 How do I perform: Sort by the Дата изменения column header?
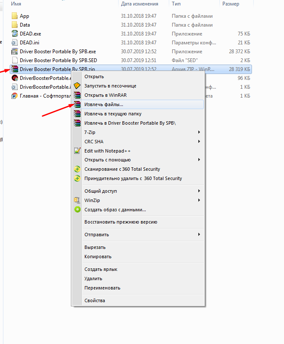139,4
